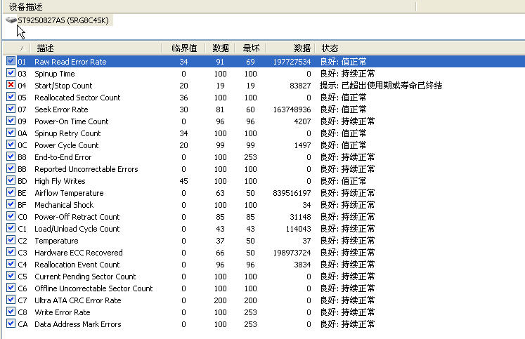Select the Load/Unload Cycle Count row
The image size is (525, 339).
pos(77,229)
